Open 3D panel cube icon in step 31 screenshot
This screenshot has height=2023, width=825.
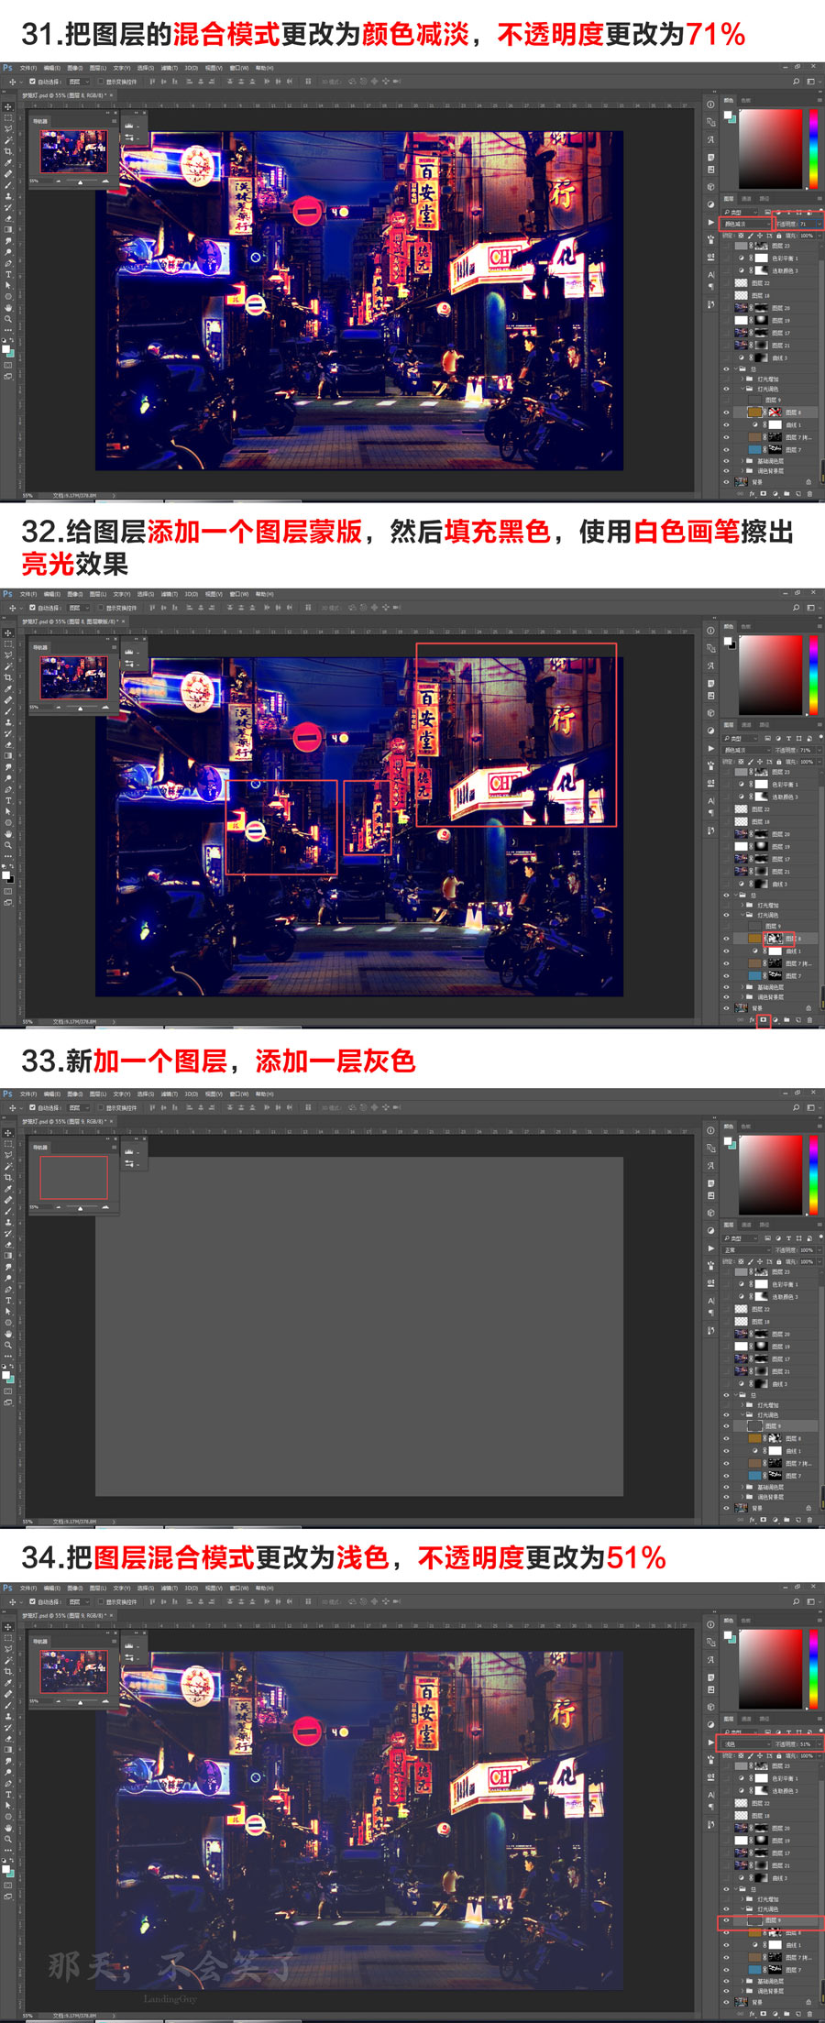710,187
